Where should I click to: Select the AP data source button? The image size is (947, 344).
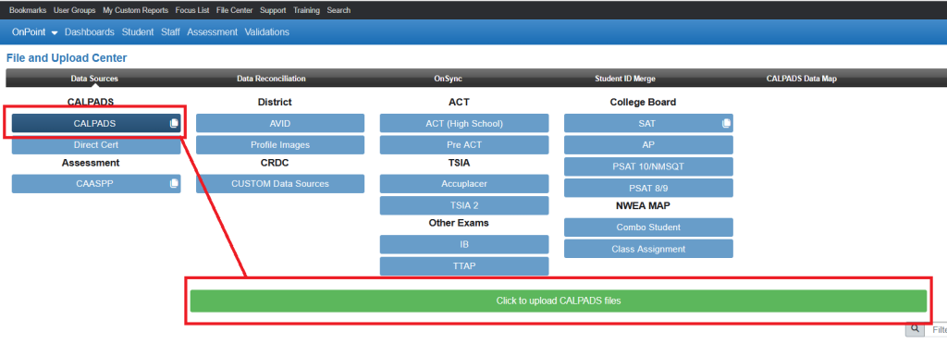tap(648, 145)
